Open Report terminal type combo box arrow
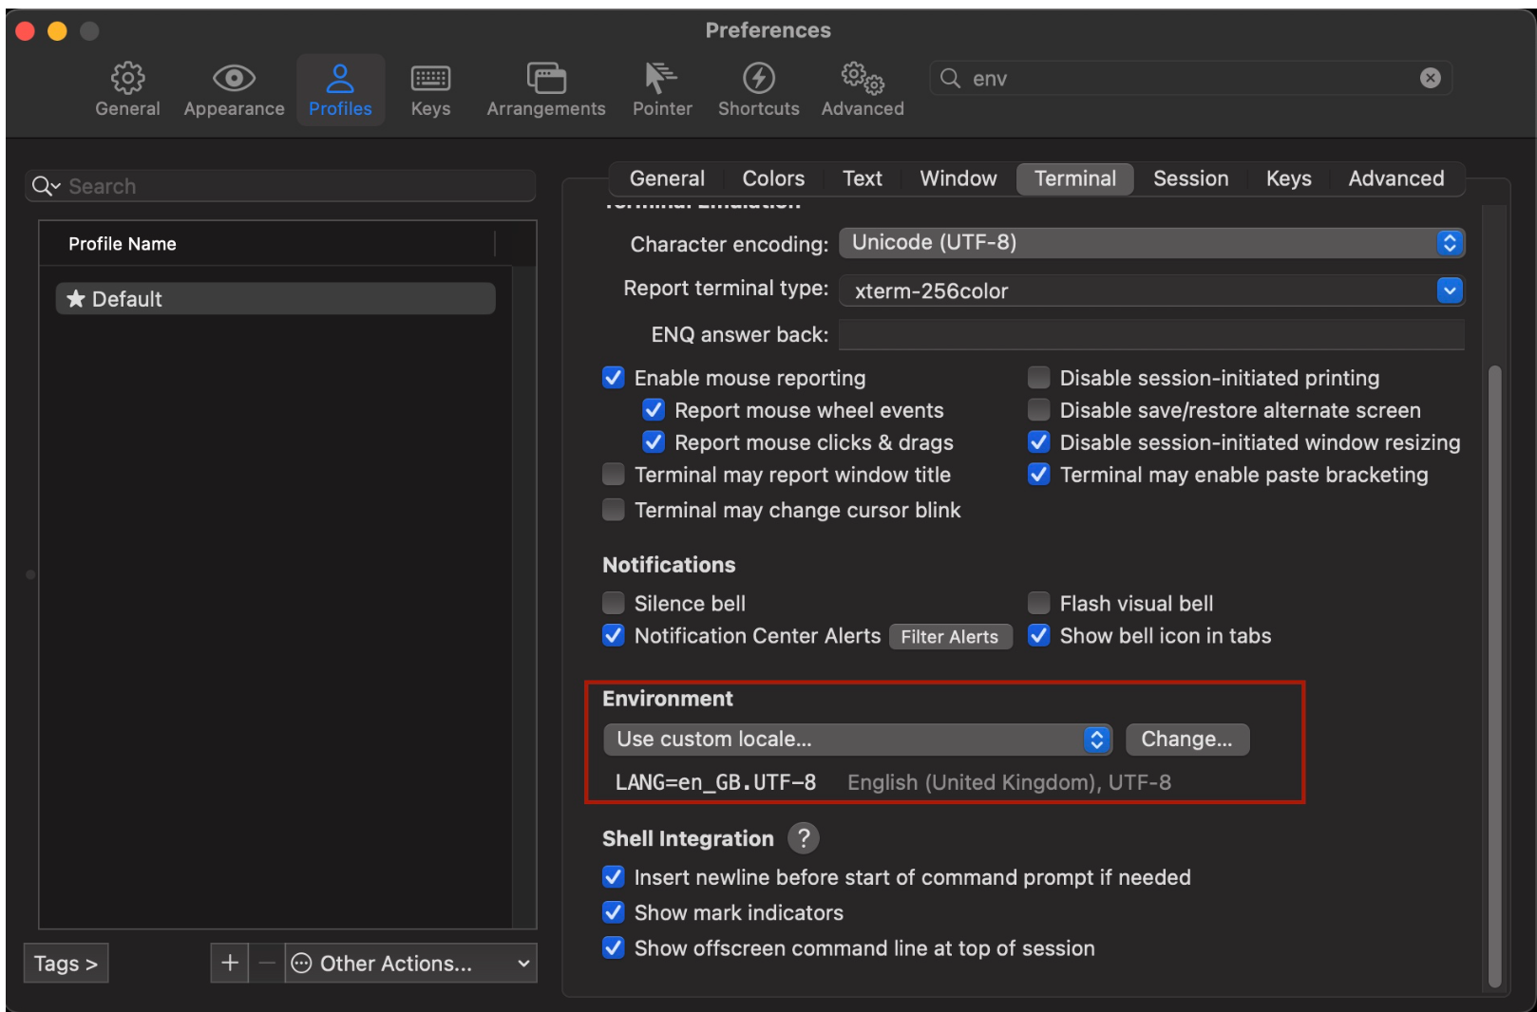Image resolution: width=1537 pixels, height=1012 pixels. pyautogui.click(x=1449, y=290)
